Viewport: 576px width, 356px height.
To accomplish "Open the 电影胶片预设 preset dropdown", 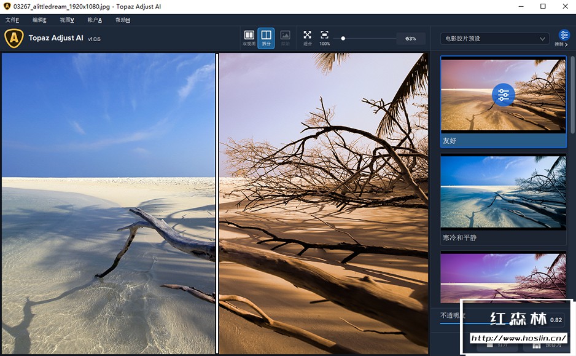I will [494, 39].
